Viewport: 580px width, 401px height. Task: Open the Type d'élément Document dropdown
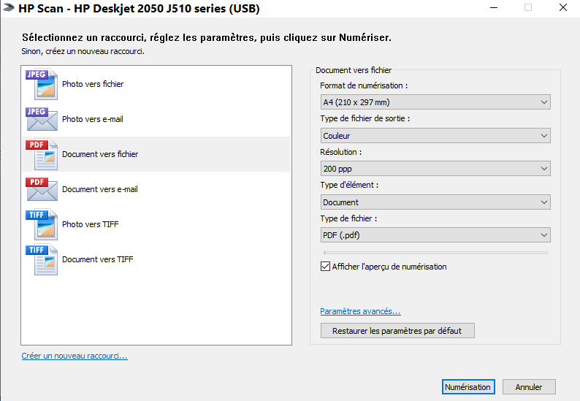tap(435, 202)
